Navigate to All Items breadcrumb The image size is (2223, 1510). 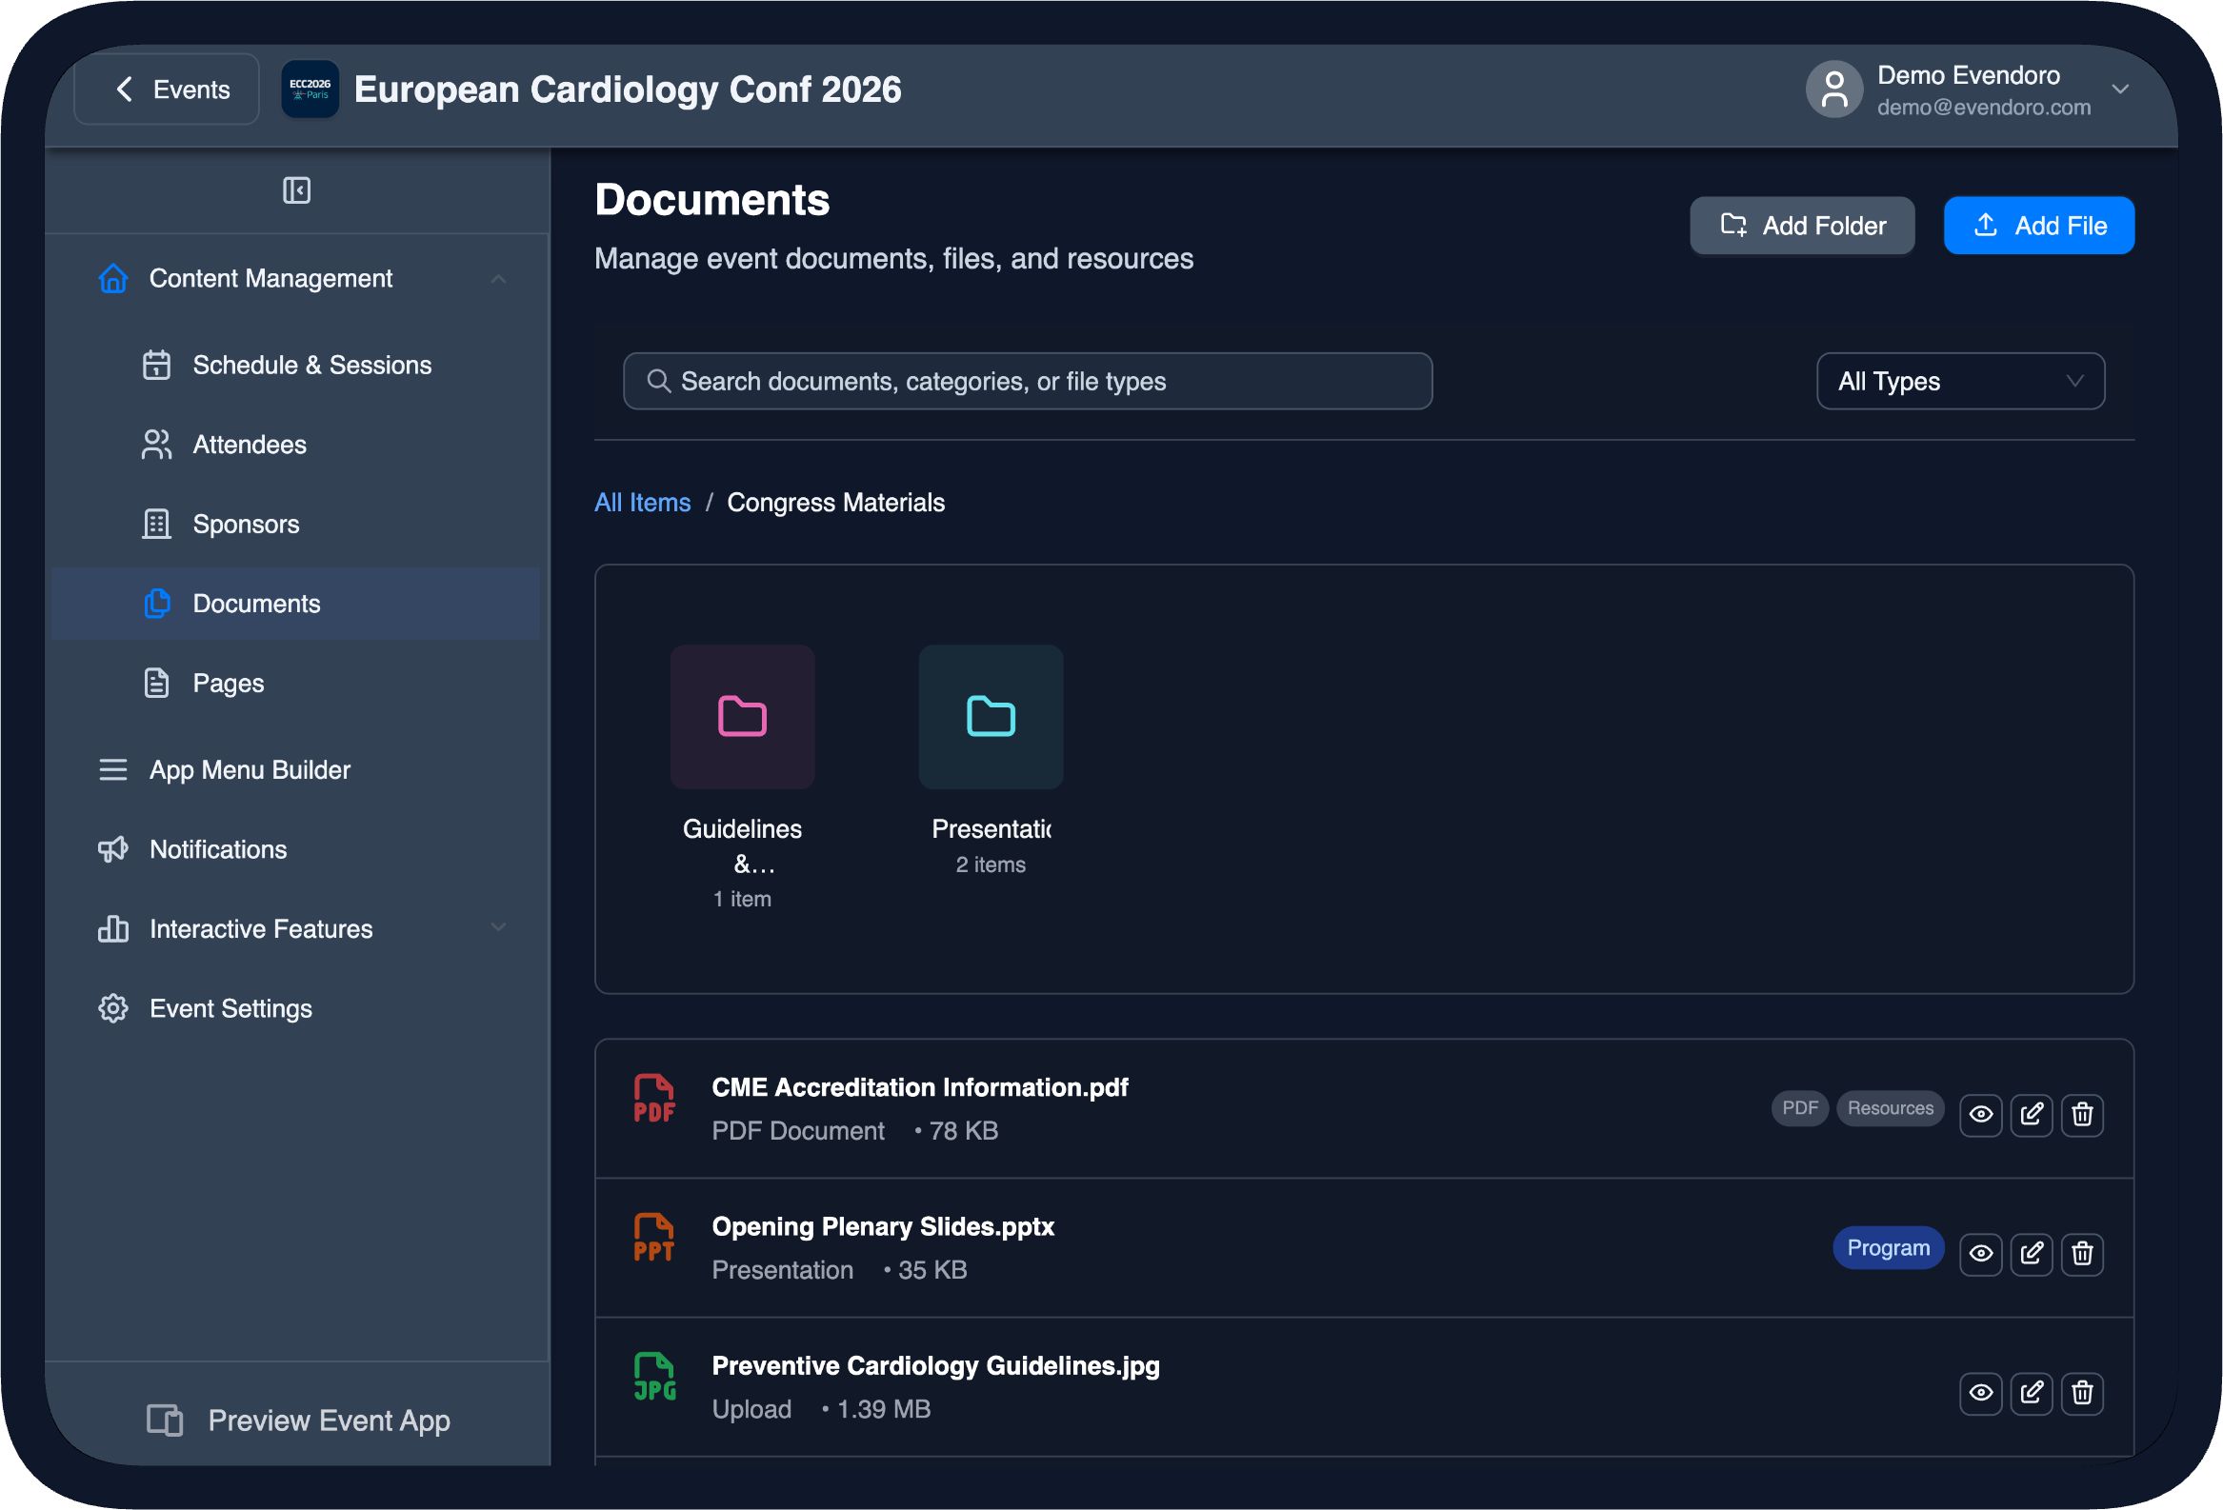tap(643, 503)
